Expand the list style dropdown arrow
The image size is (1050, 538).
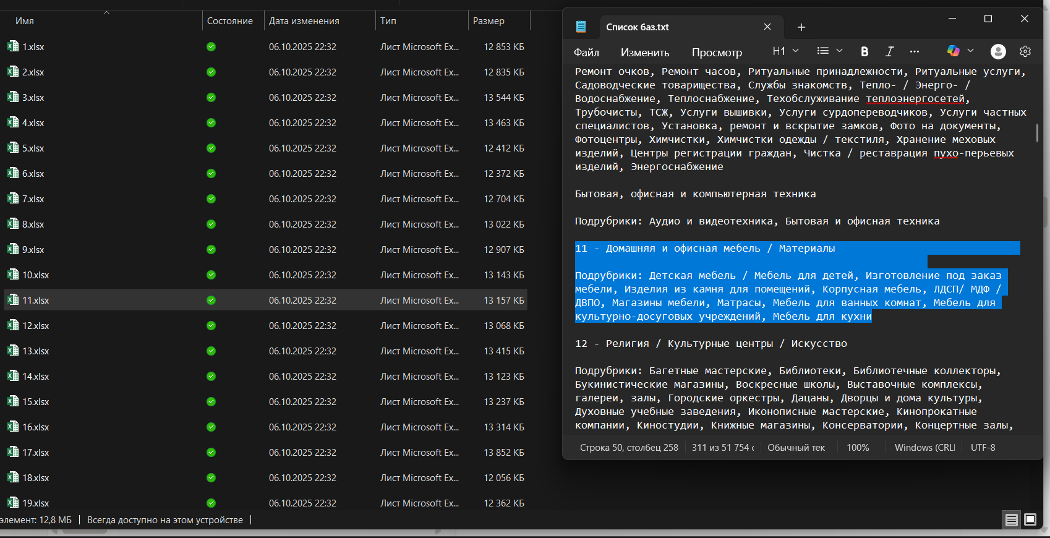[x=839, y=51]
